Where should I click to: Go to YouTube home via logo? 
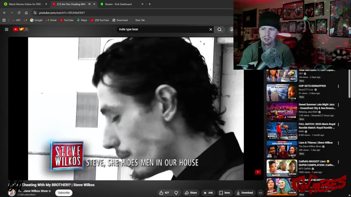click(21, 29)
